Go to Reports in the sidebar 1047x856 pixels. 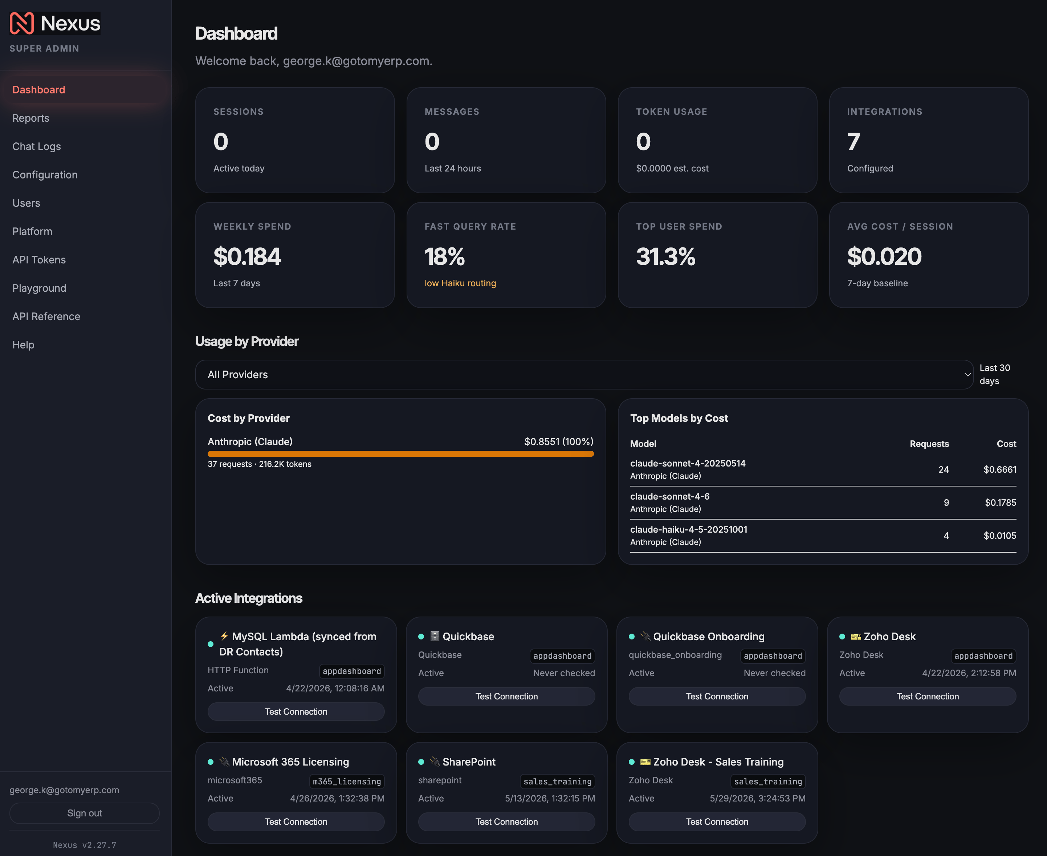point(86,118)
